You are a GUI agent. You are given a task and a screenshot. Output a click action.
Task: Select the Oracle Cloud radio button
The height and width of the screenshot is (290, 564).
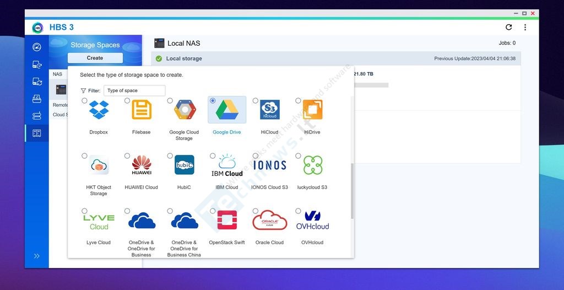(255, 211)
